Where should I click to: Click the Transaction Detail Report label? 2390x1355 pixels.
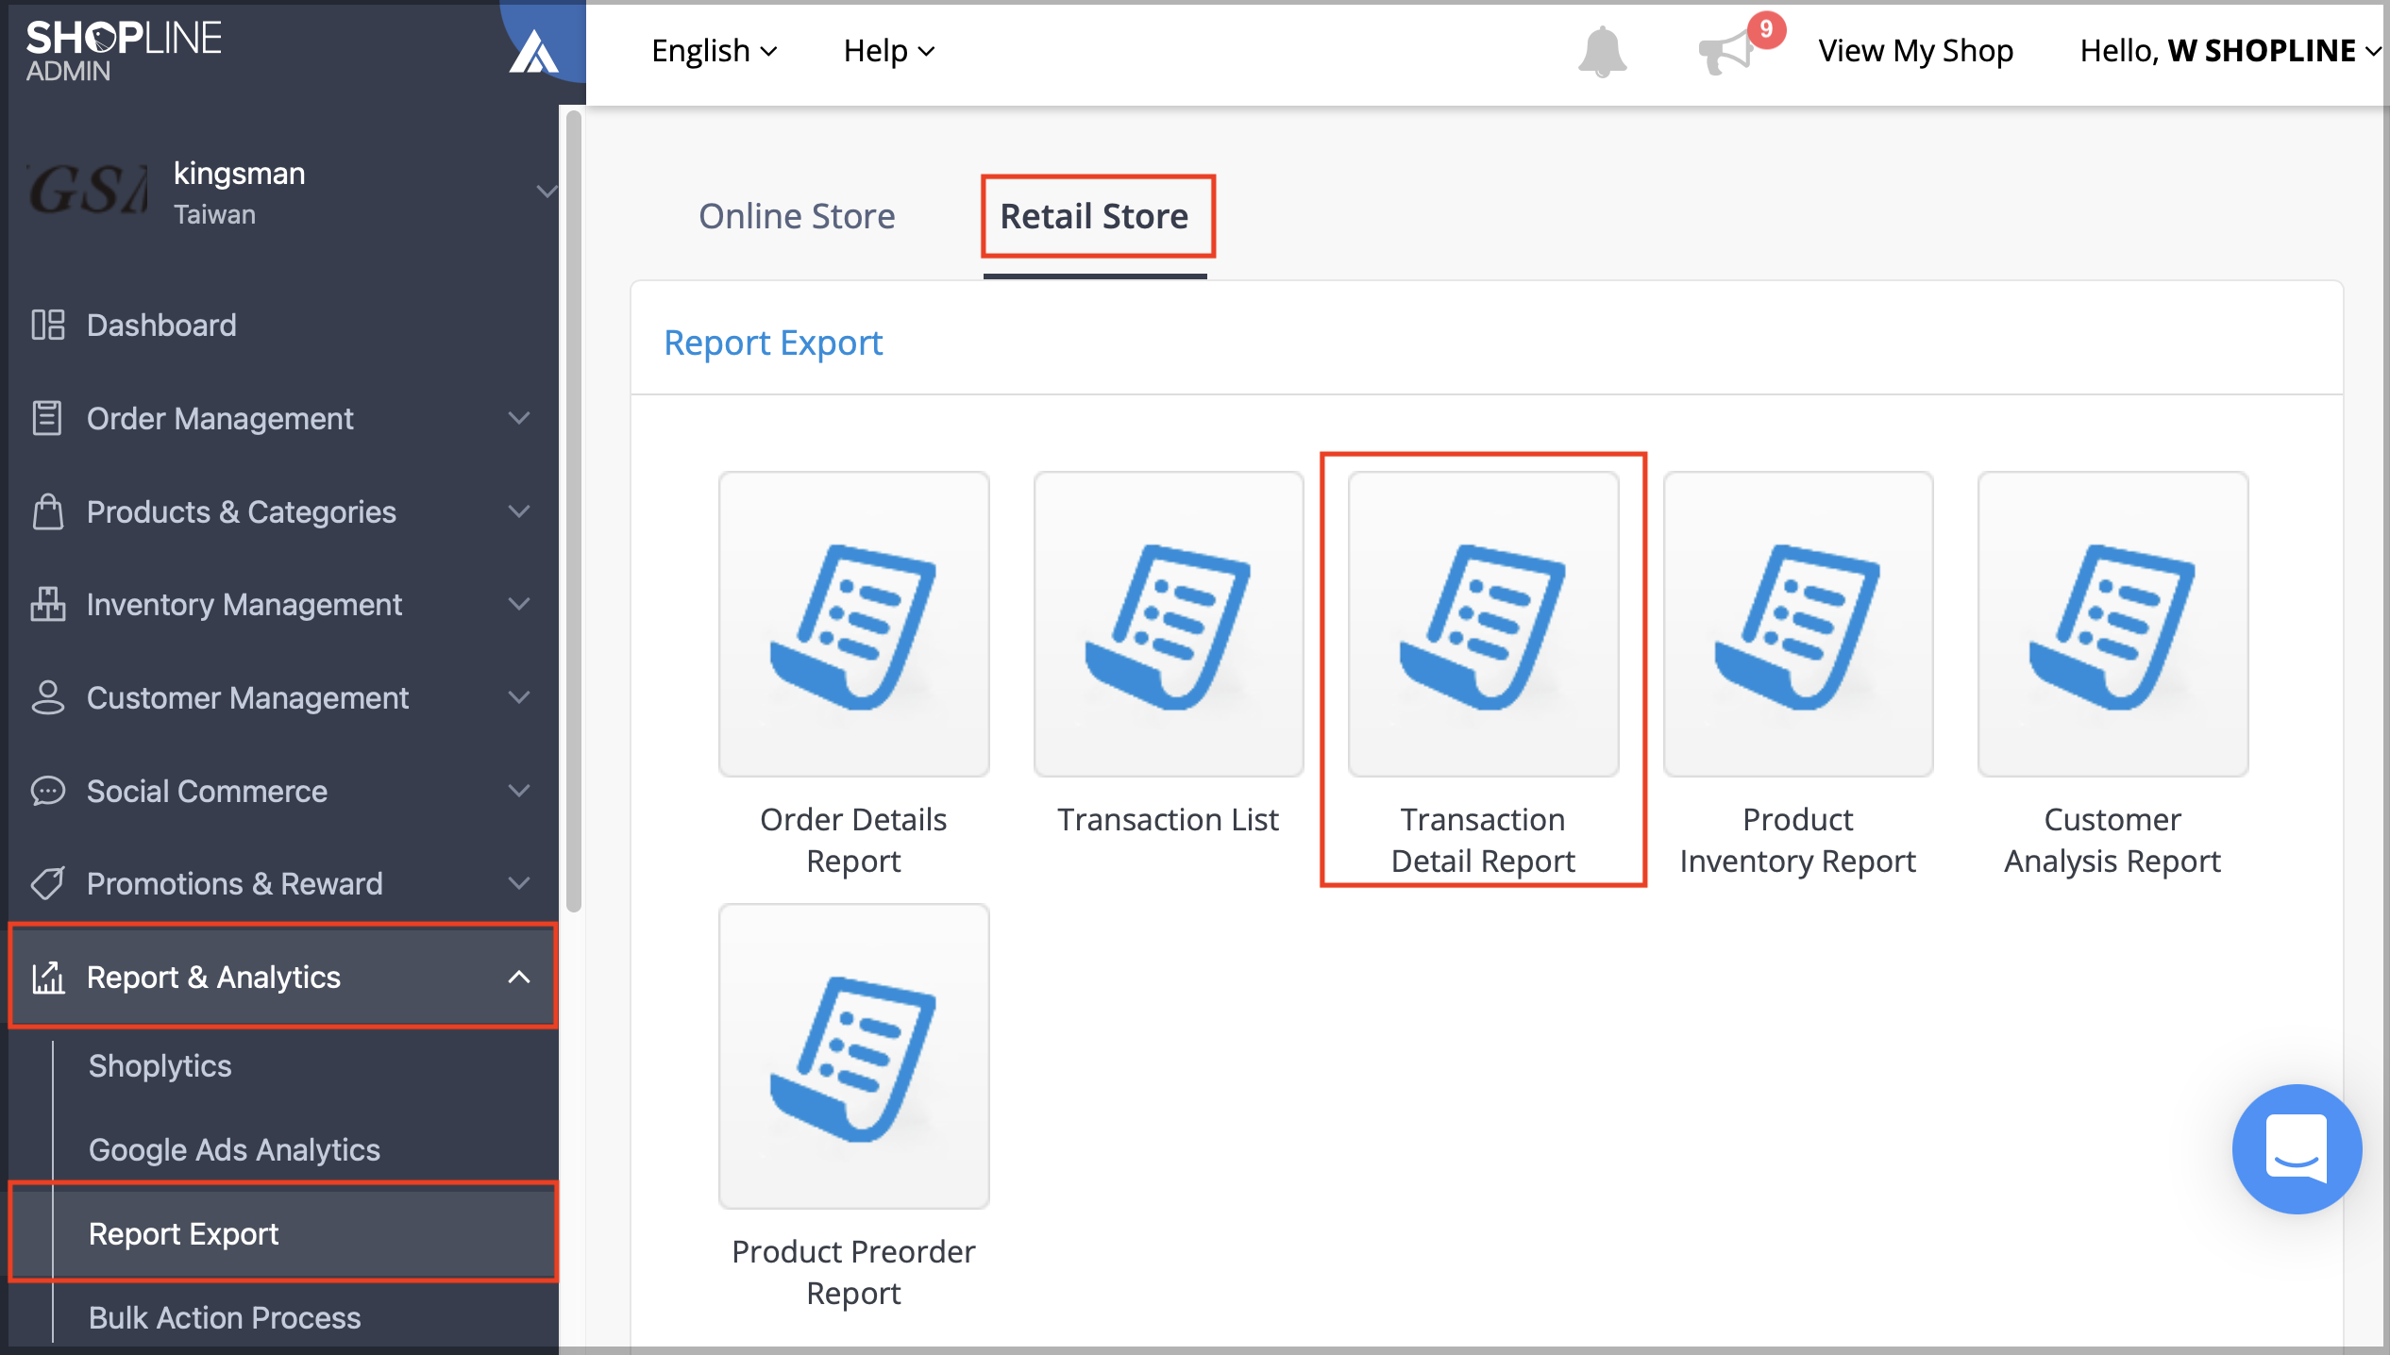pos(1483,840)
